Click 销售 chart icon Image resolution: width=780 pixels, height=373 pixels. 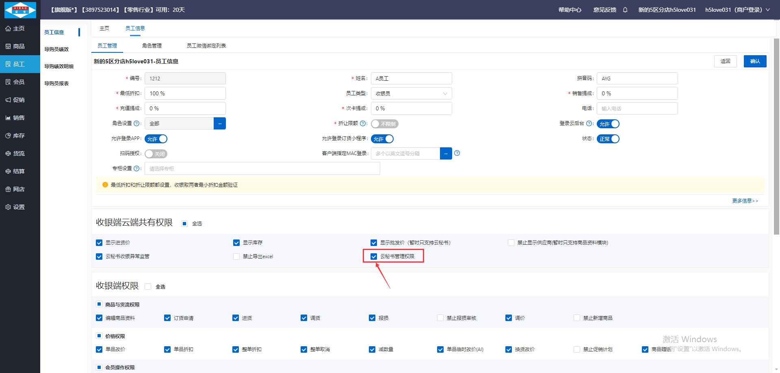pos(8,118)
